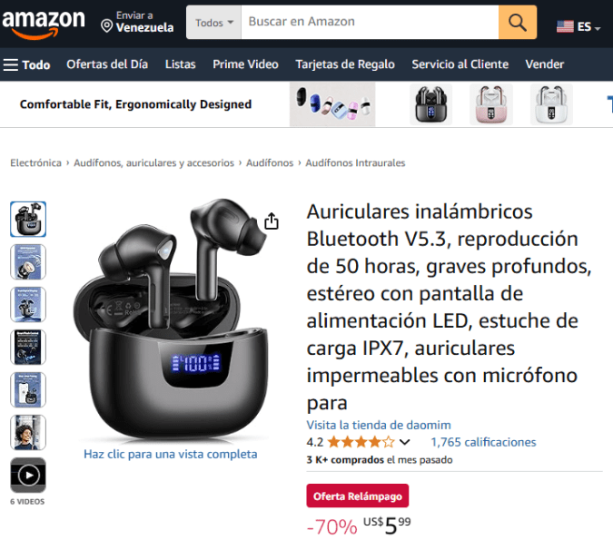The image size is (613, 540).
Task: Expand the ES language selector
Action: [x=578, y=26]
